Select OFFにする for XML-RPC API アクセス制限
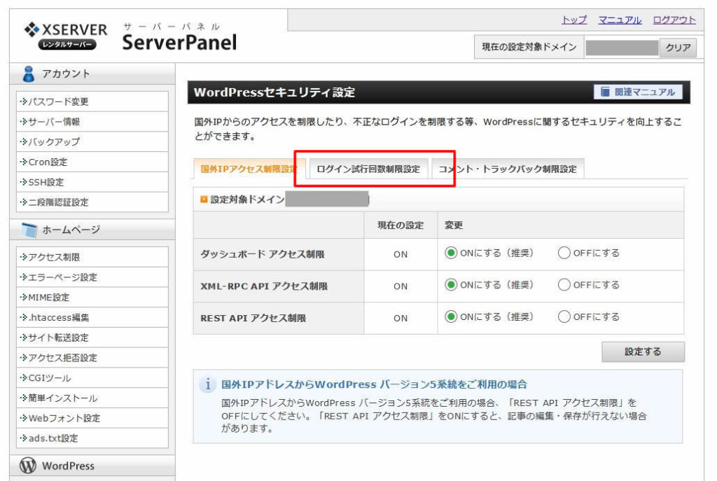 [x=564, y=285]
